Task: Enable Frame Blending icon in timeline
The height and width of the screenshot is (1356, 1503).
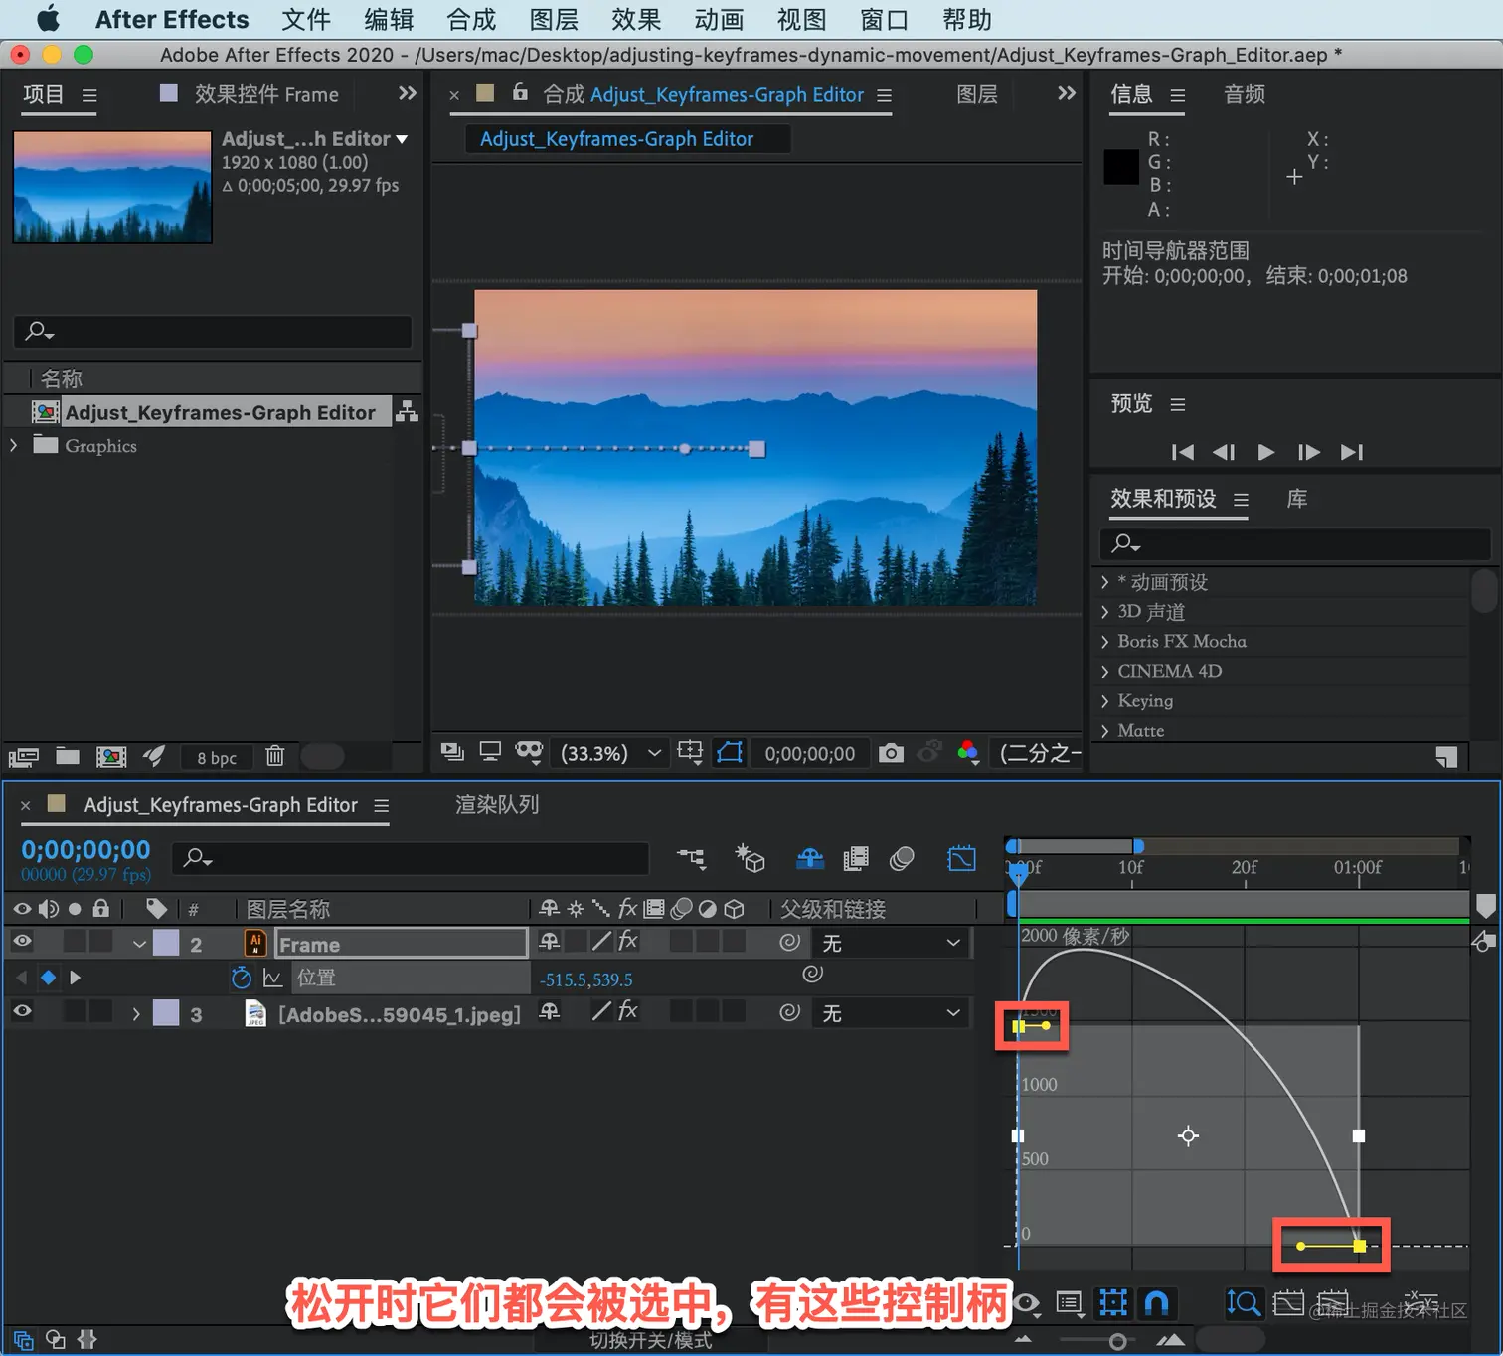Action: 856,858
